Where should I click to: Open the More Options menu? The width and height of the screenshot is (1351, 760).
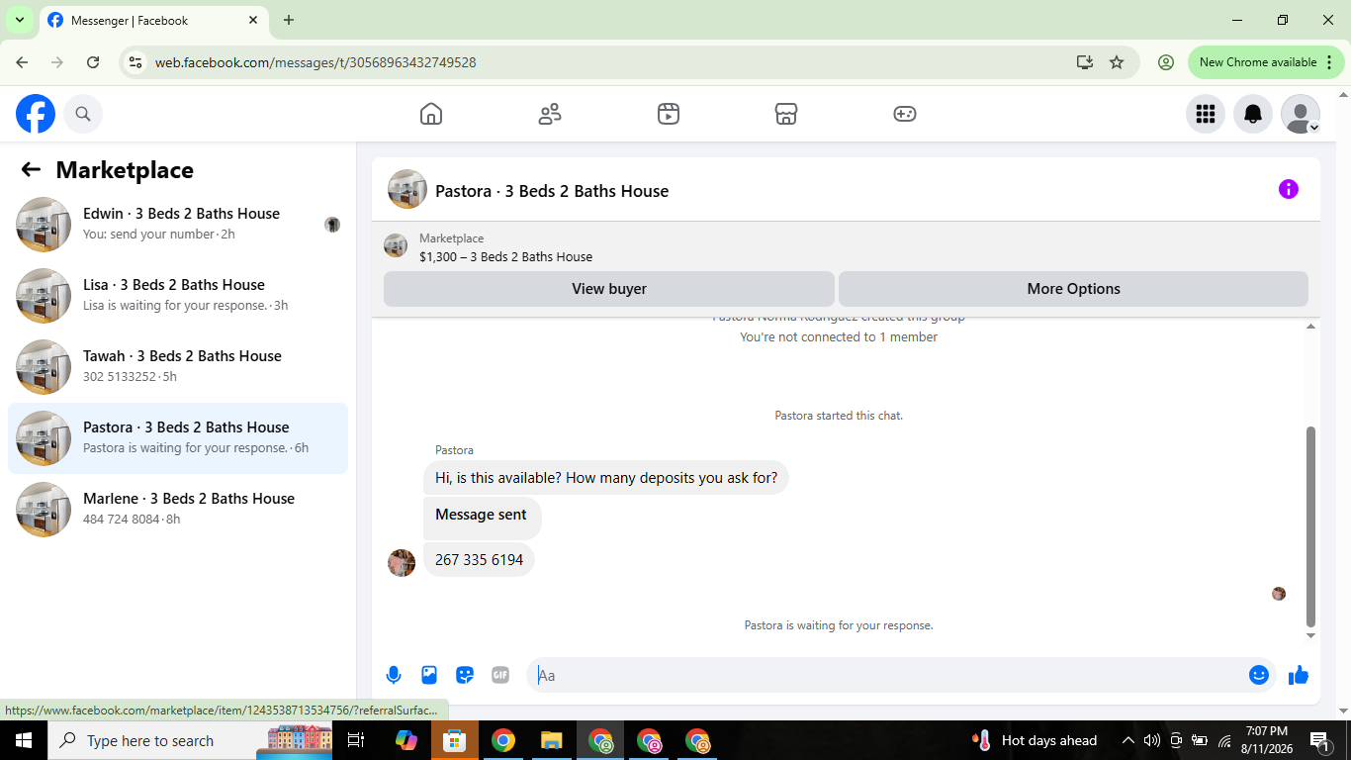(x=1073, y=289)
